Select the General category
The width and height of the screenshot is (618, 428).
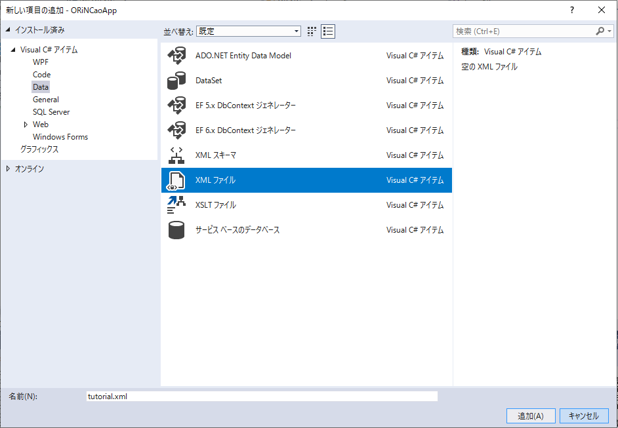pos(46,100)
